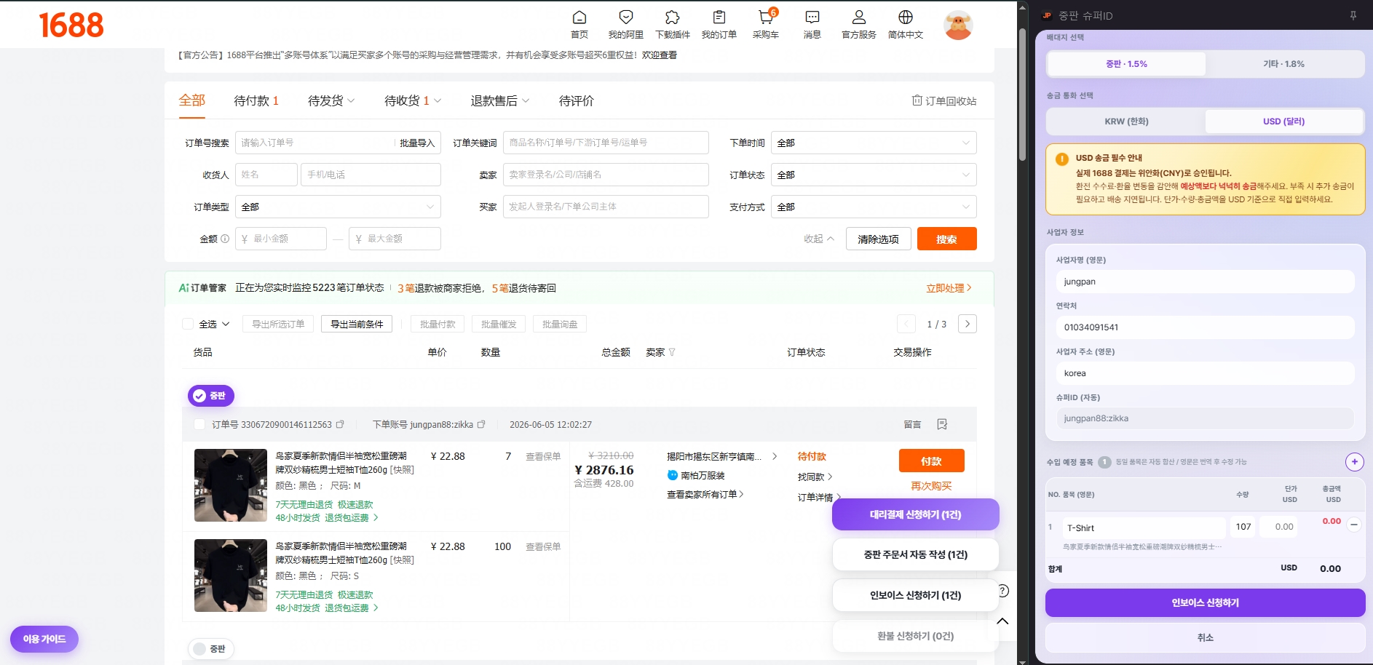The width and height of the screenshot is (1373, 665).
Task: Click the help question mark icon
Action: (x=1003, y=591)
